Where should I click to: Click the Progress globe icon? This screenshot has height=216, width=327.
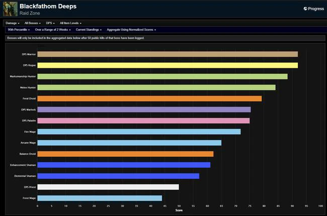(x=305, y=9)
